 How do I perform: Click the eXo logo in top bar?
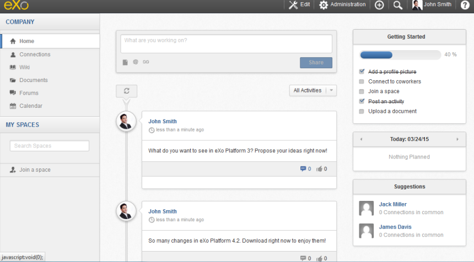pyautogui.click(x=16, y=5)
